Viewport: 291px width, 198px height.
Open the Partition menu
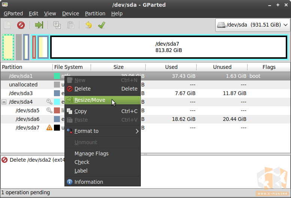click(95, 13)
